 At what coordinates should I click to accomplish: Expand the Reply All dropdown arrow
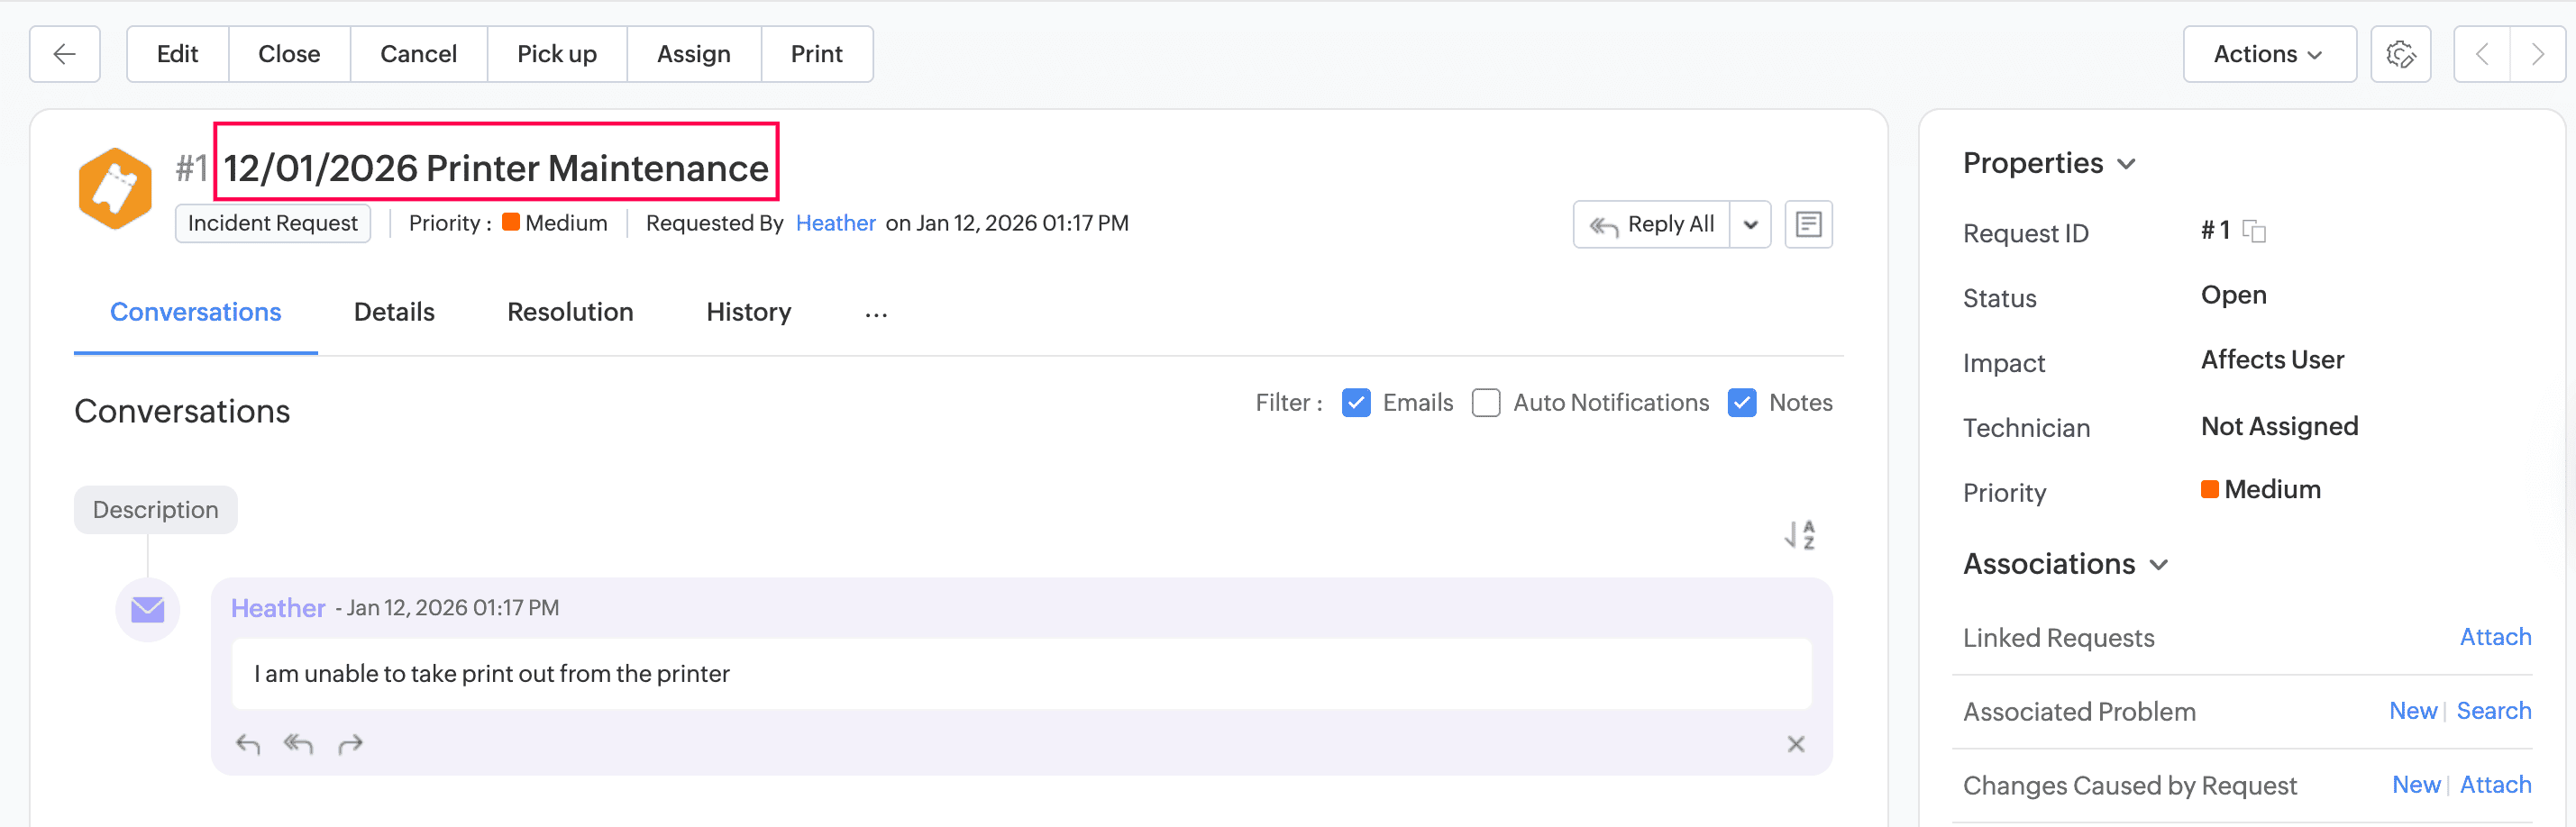point(1750,224)
